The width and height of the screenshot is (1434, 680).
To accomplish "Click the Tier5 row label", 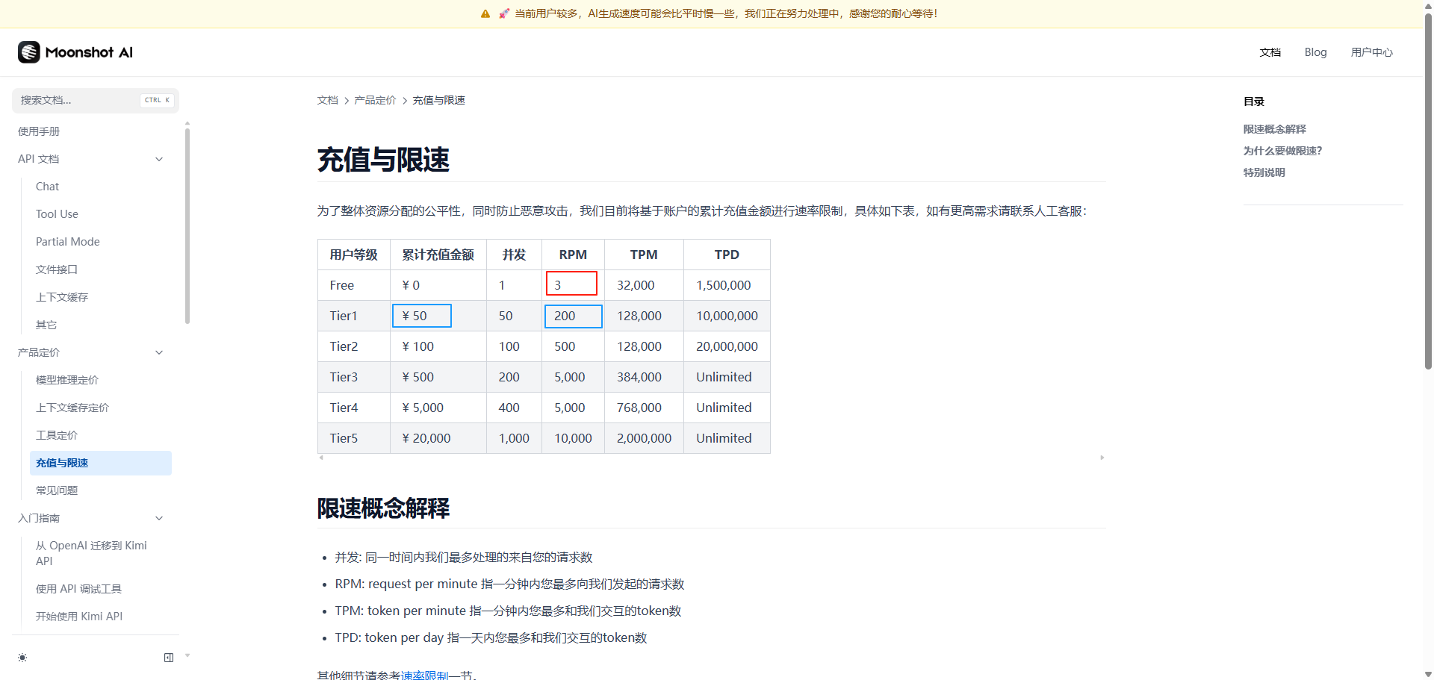I will click(x=344, y=438).
